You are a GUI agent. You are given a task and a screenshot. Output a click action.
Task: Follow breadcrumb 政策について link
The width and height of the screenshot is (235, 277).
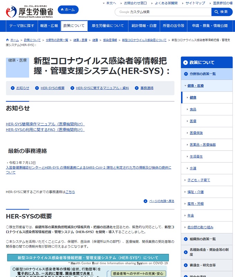[x=32, y=40]
